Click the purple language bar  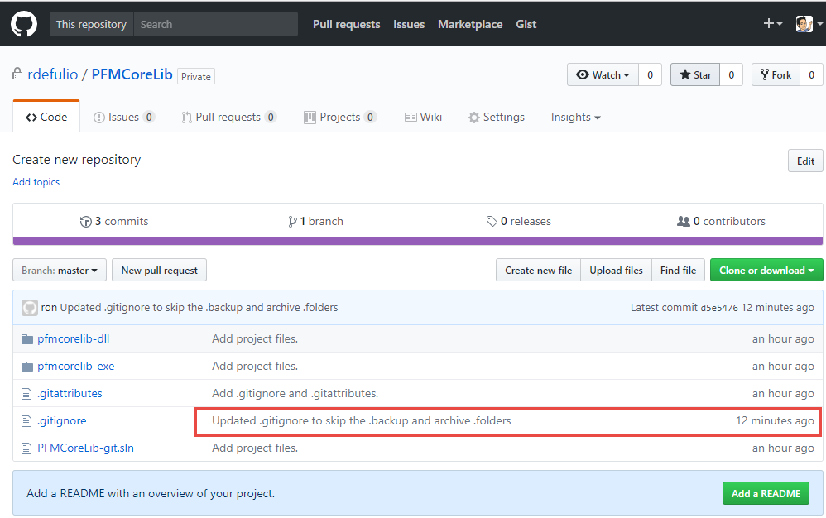point(418,242)
